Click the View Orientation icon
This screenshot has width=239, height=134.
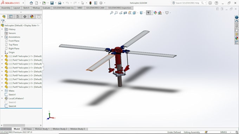click(x=134, y=13)
